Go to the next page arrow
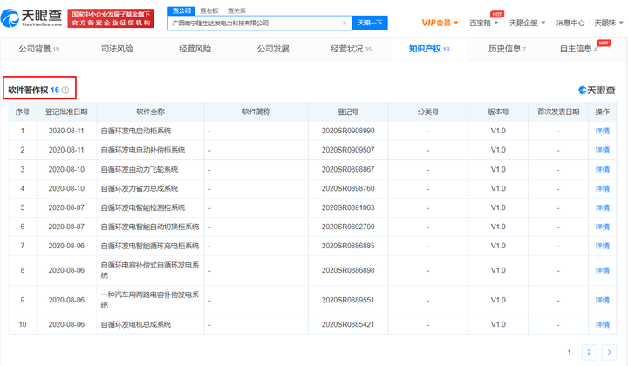 point(609,352)
